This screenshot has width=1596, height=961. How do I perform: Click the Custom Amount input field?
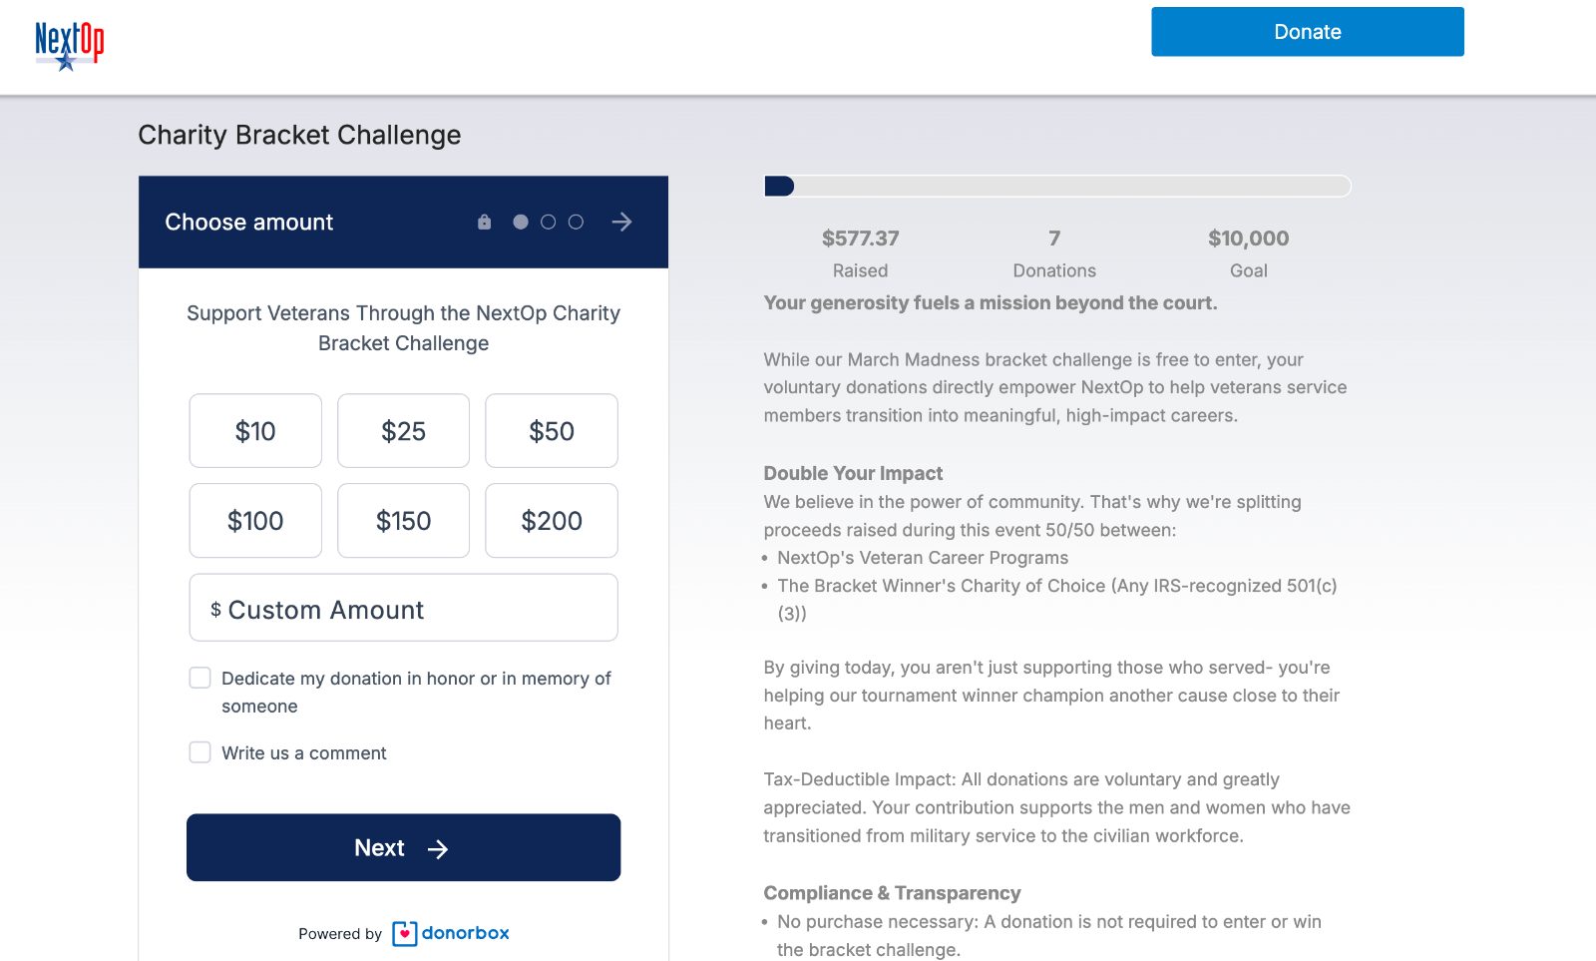pyautogui.click(x=403, y=609)
